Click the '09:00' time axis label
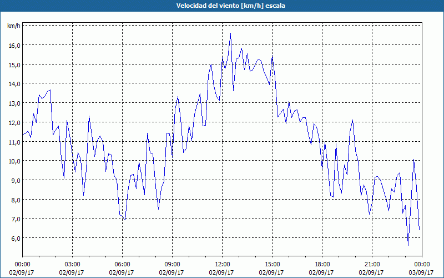 [172, 265]
